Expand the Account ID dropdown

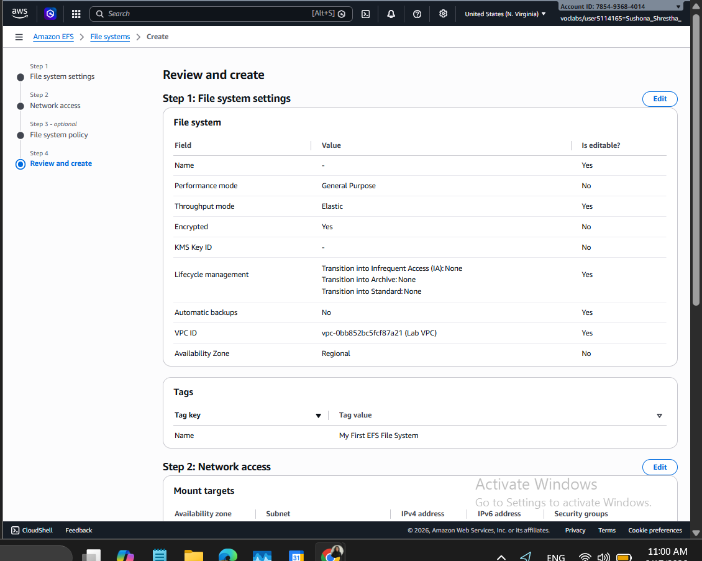pyautogui.click(x=621, y=6)
